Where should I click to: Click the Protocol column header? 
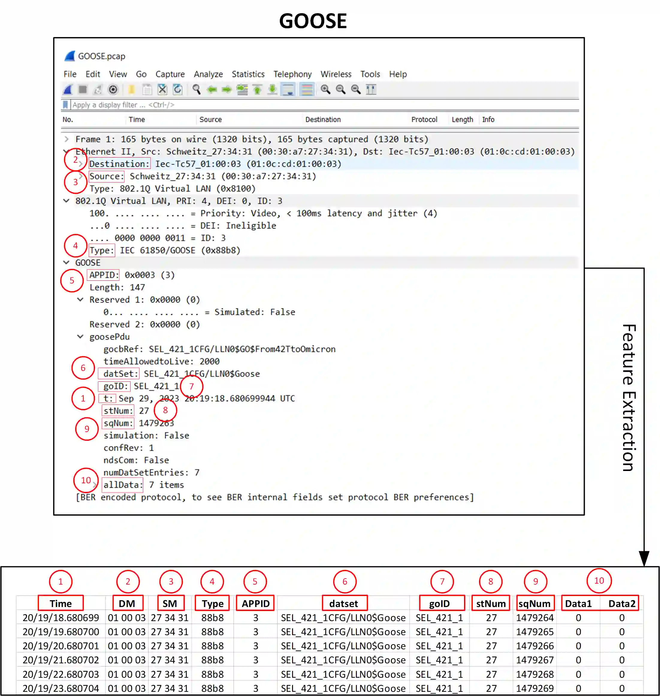[x=424, y=120]
